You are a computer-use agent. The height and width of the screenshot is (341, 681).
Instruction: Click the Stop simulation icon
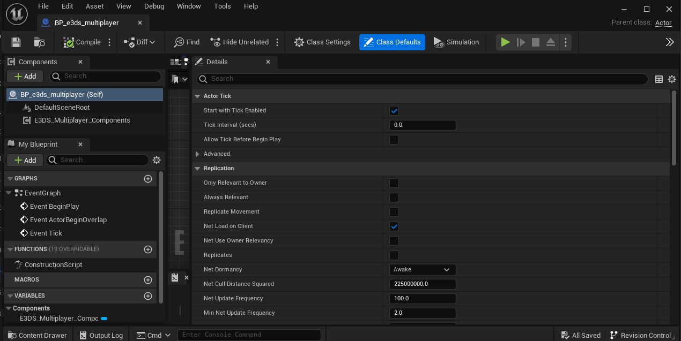click(x=535, y=42)
